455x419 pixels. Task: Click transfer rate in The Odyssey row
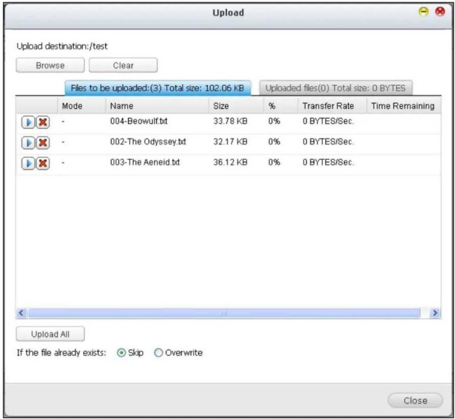point(328,141)
